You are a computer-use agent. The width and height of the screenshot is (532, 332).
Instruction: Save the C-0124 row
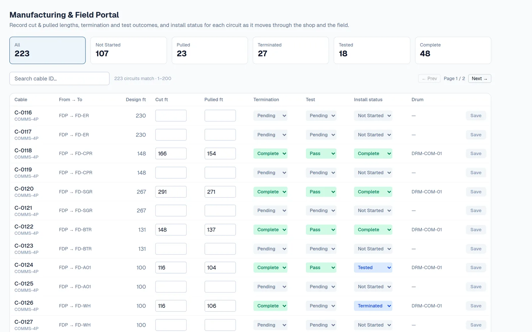click(476, 268)
